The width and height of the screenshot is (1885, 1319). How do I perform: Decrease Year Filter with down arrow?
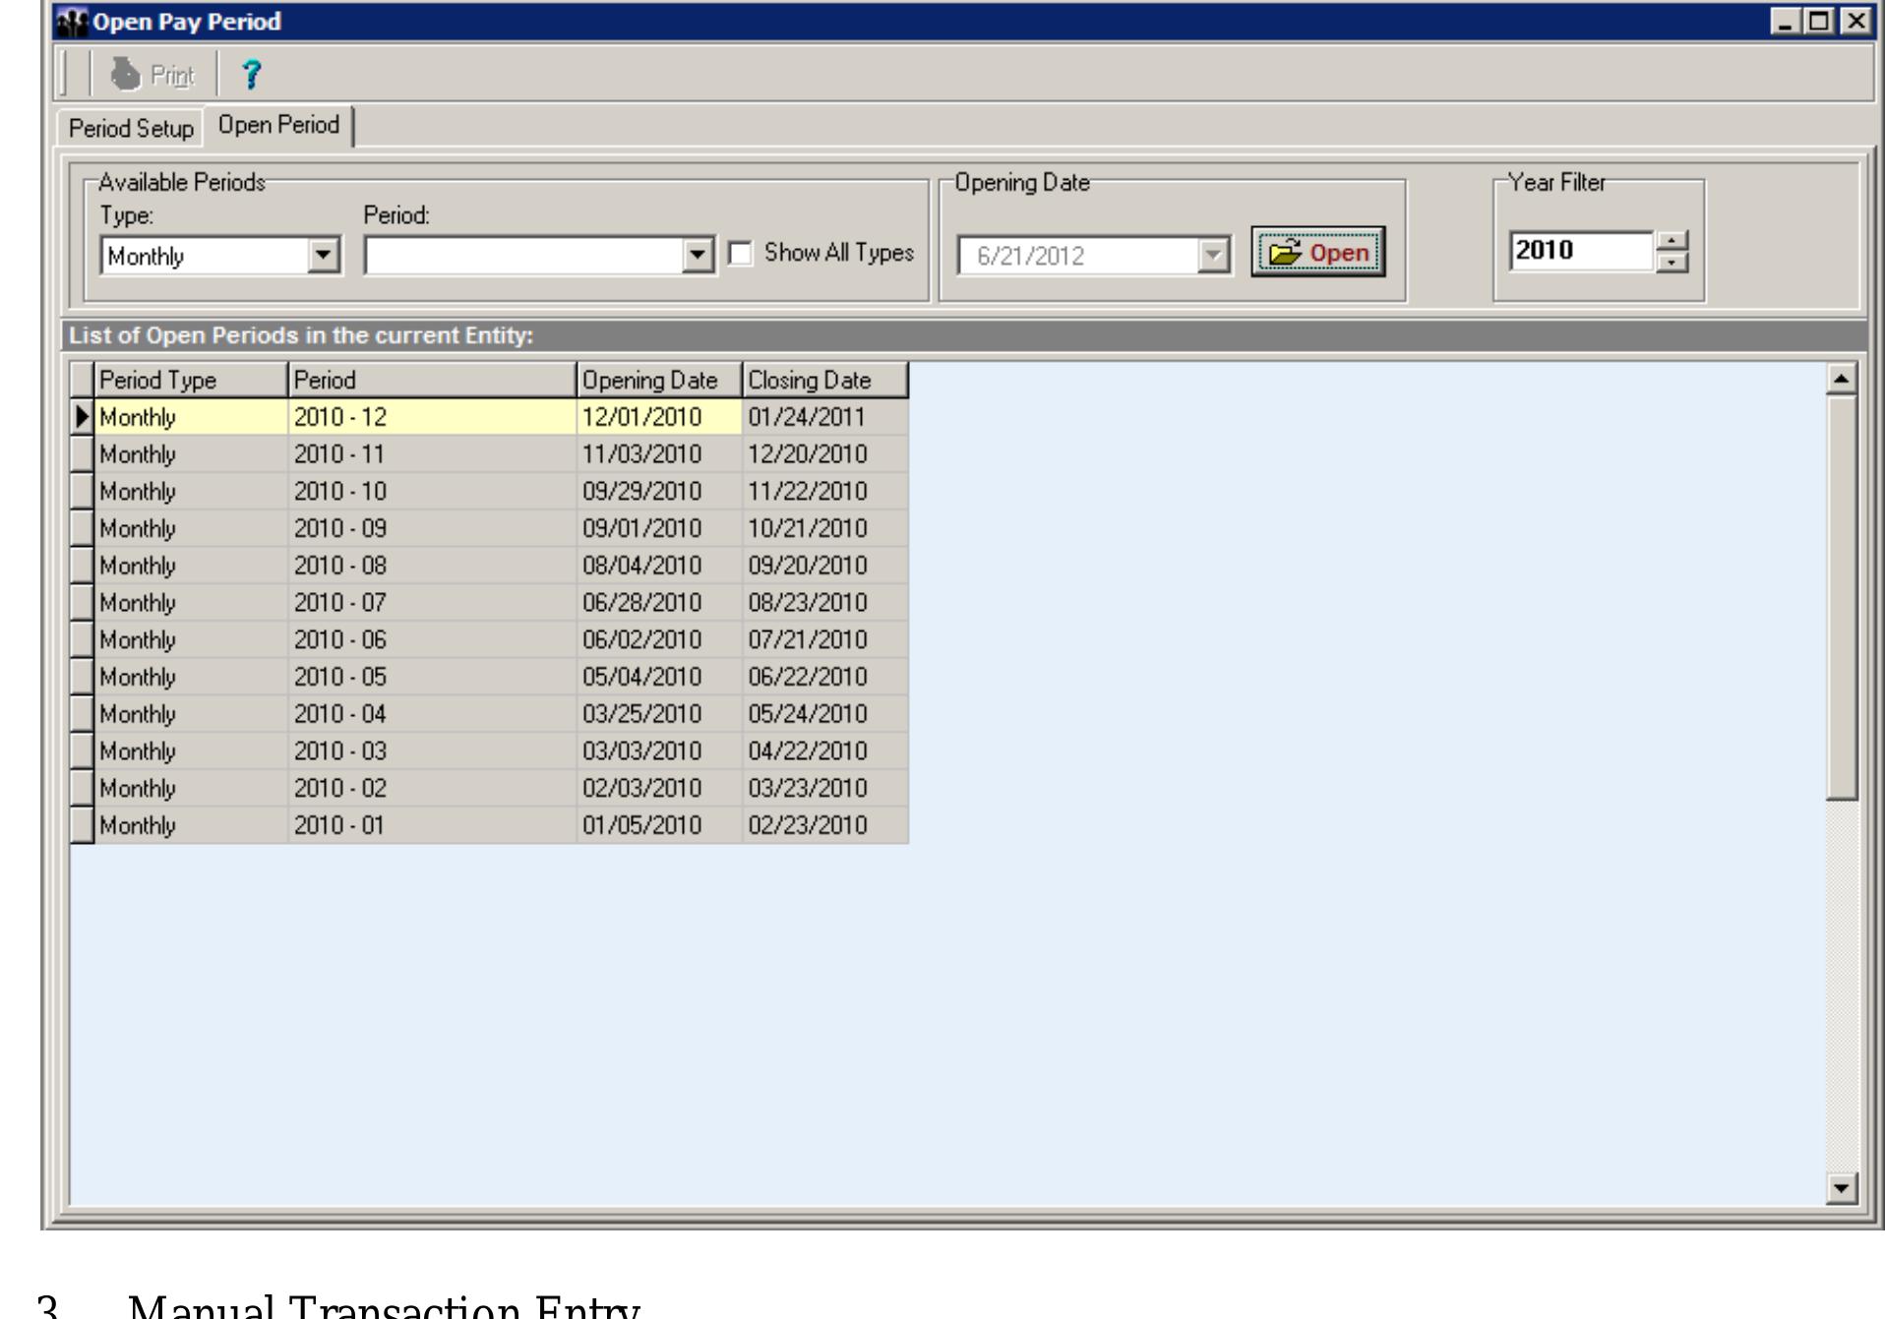[x=1672, y=262]
